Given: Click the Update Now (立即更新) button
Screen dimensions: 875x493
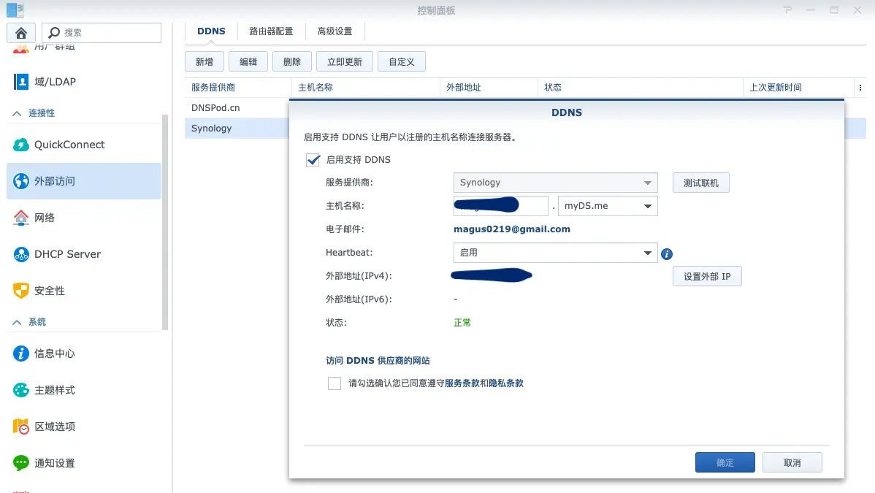Looking at the screenshot, I should click(344, 61).
